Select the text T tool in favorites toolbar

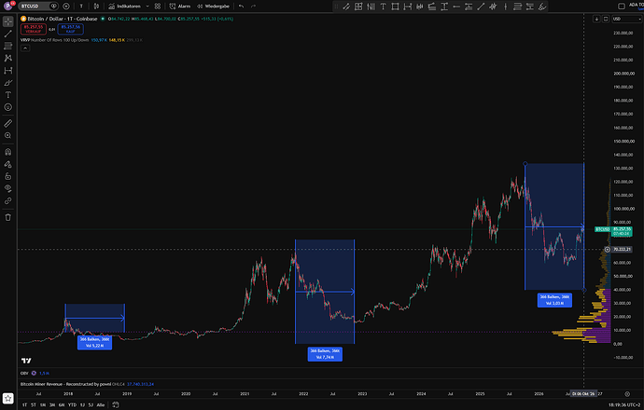tap(383, 7)
